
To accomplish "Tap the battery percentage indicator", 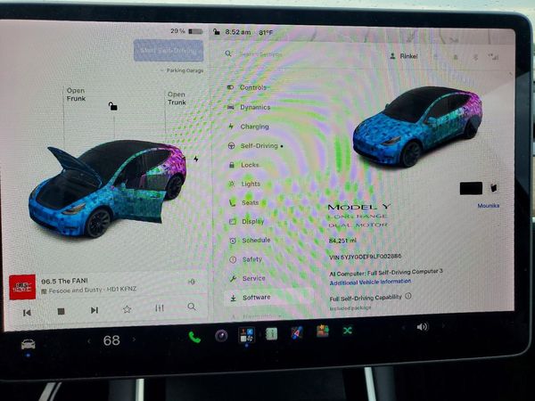I will (x=186, y=31).
